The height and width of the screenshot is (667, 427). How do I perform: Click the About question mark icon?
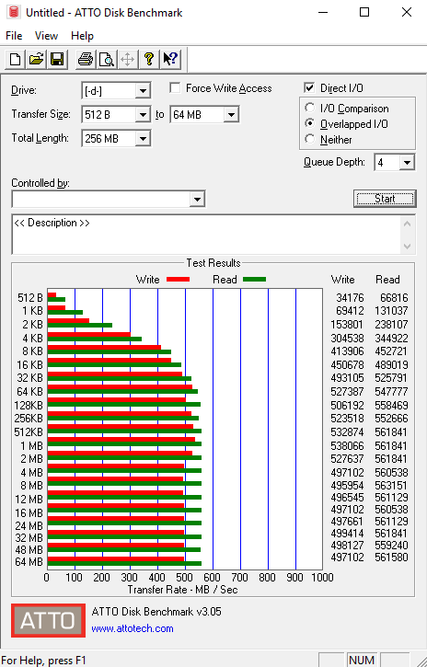coord(148,59)
